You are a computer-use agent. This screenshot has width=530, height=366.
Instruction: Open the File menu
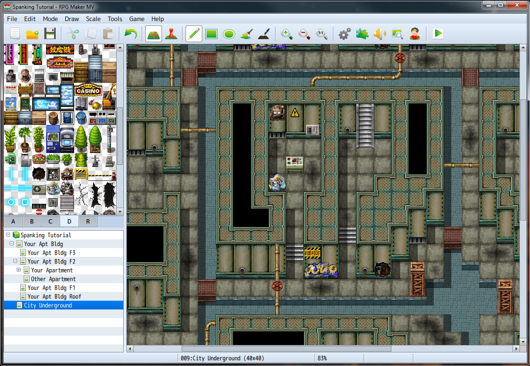click(x=12, y=19)
